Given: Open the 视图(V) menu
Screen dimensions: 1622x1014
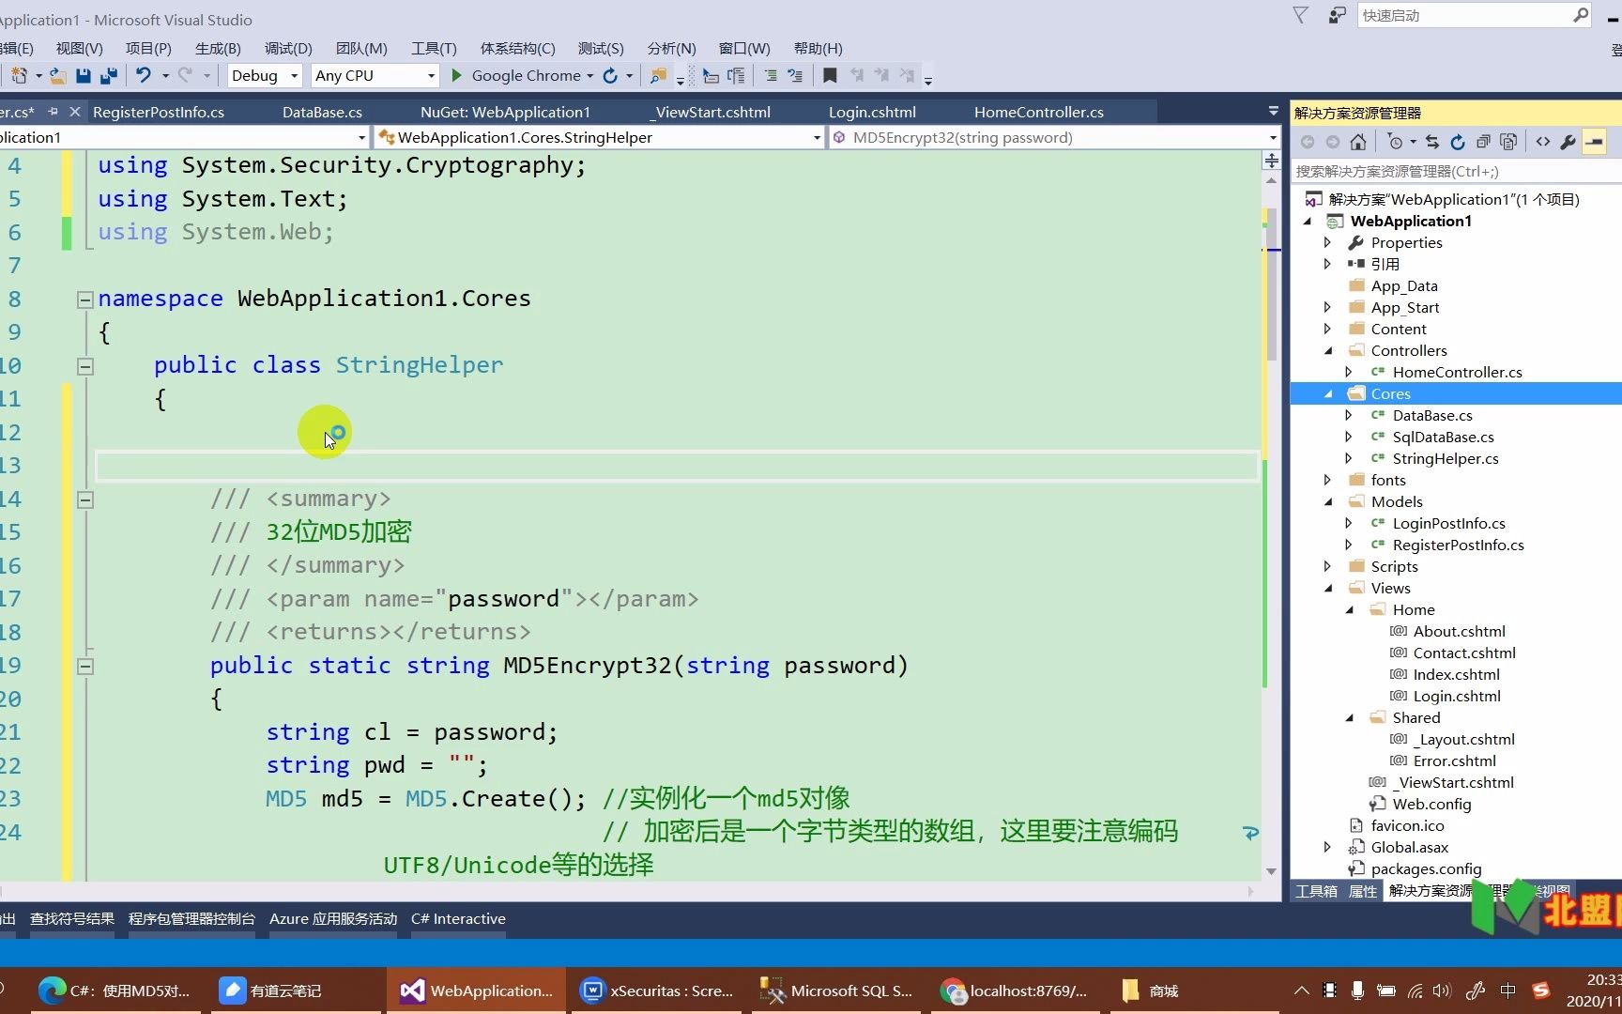Looking at the screenshot, I should coord(79,48).
